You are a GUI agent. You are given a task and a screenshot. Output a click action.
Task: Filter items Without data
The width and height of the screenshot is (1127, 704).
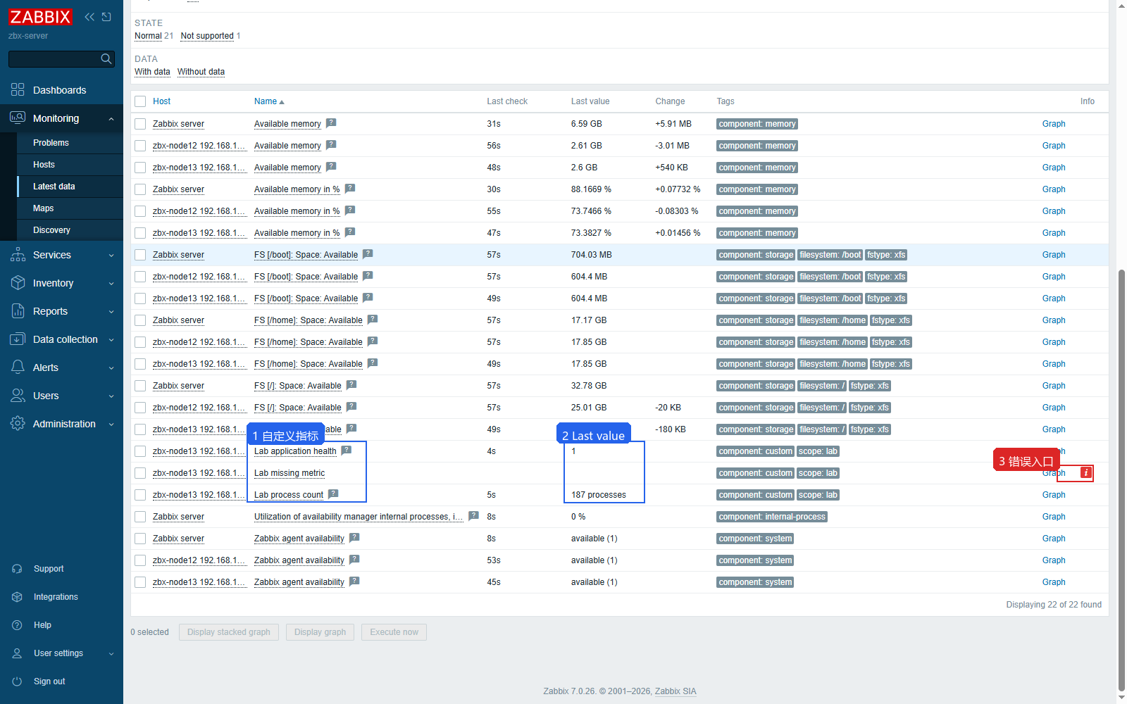[x=201, y=72]
